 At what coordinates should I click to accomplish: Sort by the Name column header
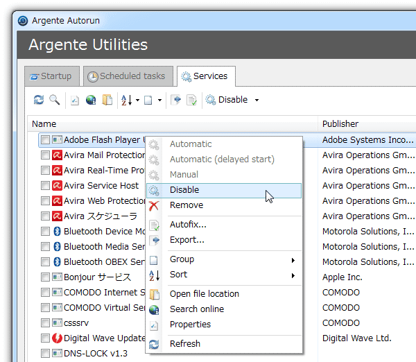click(173, 124)
